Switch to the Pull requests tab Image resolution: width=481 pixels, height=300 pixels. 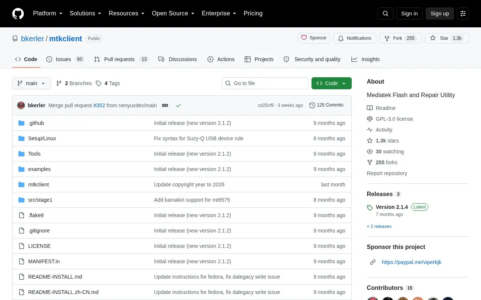pyautogui.click(x=121, y=59)
